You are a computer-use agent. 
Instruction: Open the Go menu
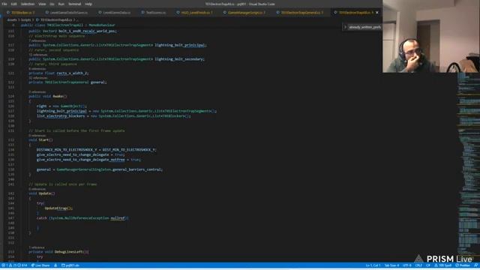52,4
